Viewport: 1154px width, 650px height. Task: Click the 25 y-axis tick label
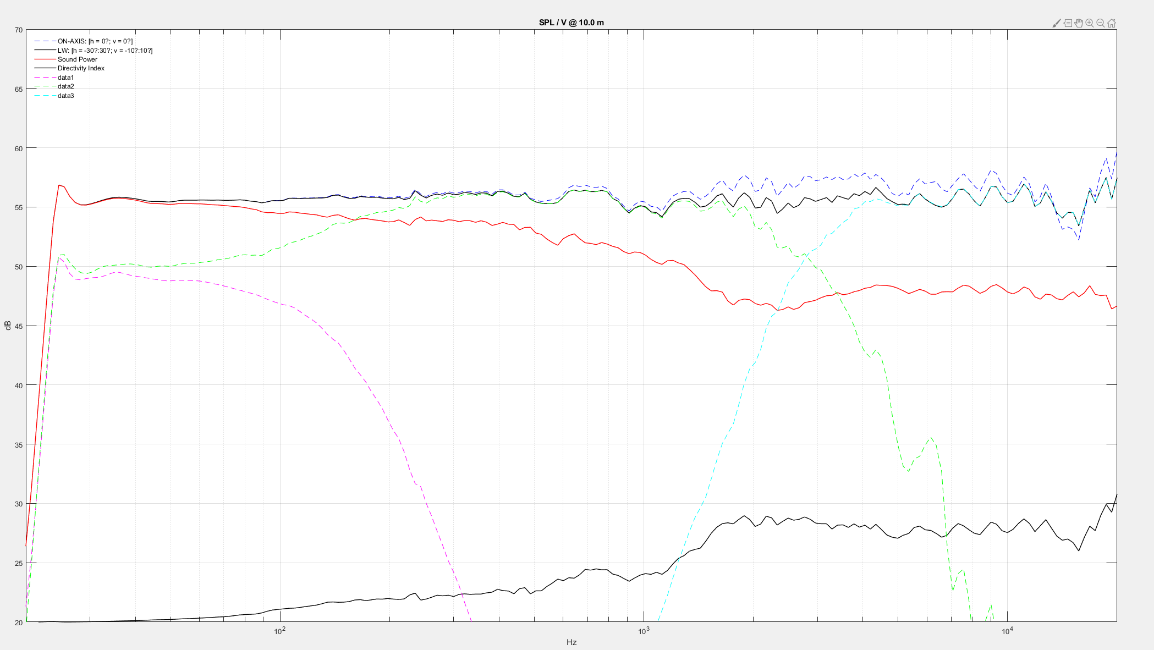pyautogui.click(x=19, y=563)
